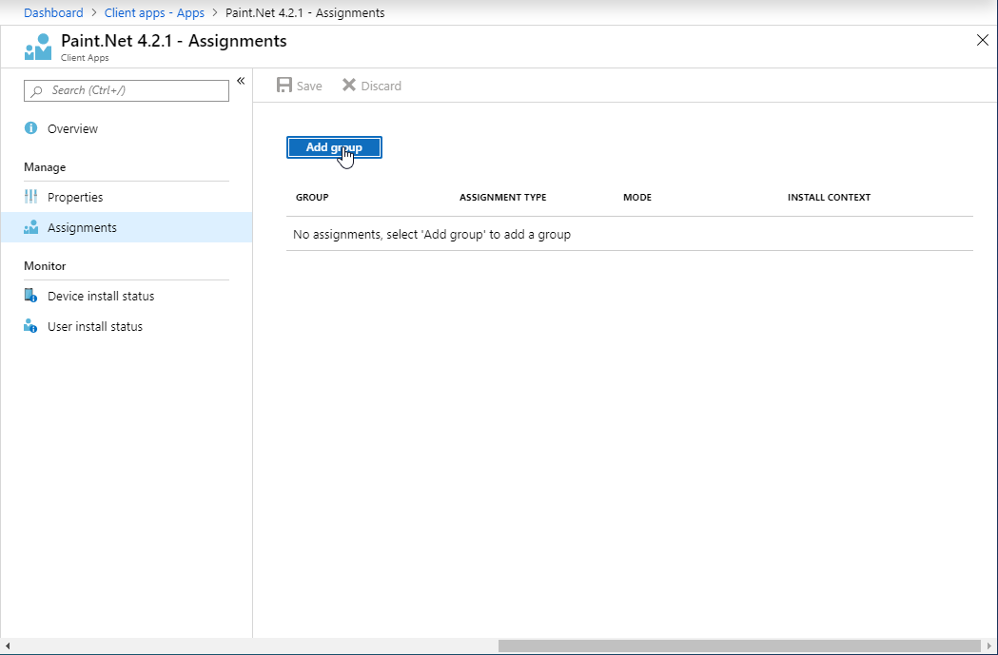998x655 pixels.
Task: Close the Assignments blade
Action: (x=983, y=40)
